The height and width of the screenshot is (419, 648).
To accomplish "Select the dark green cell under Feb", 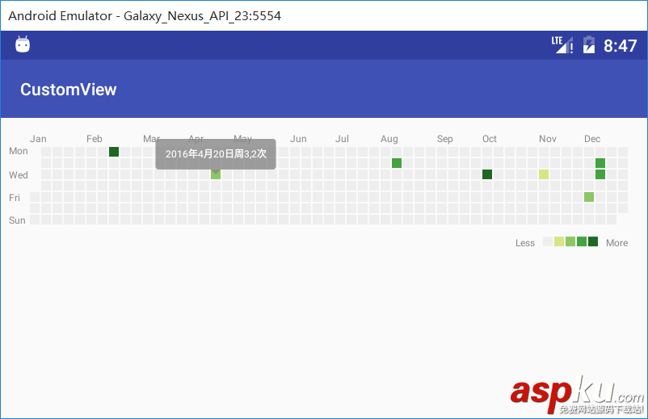I will (114, 152).
